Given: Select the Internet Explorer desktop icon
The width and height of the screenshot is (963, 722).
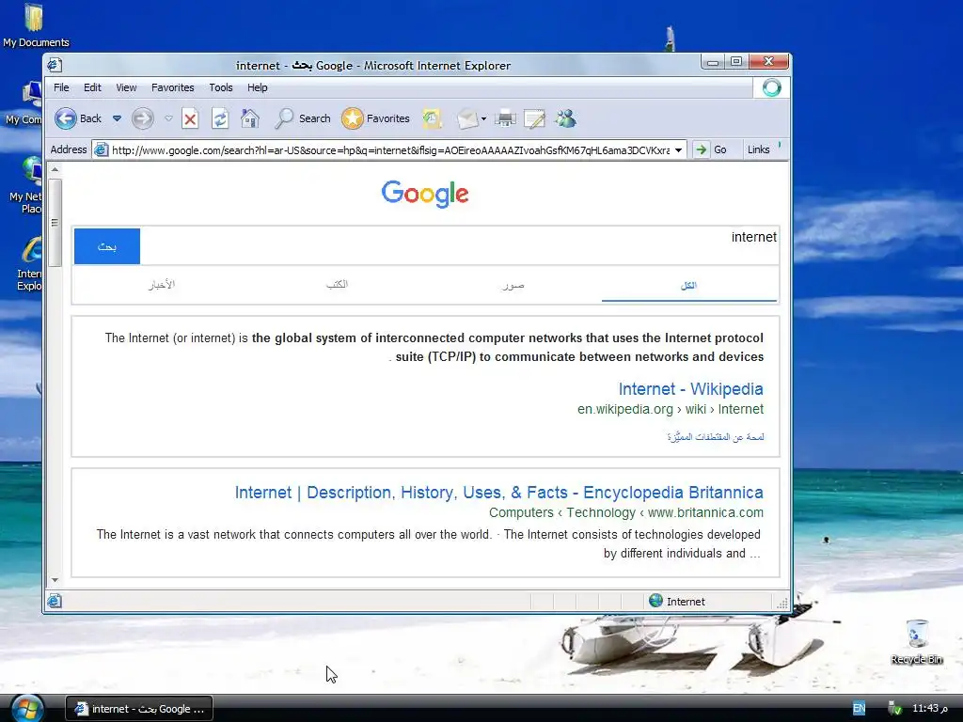Looking at the screenshot, I should tap(29, 264).
